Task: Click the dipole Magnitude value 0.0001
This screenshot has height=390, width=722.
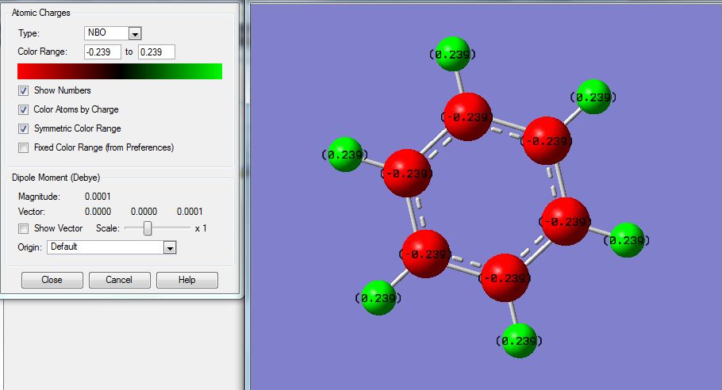Action: [x=98, y=197]
